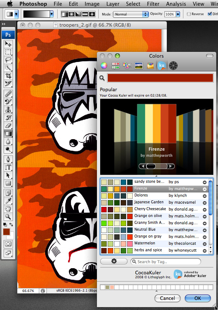
Task: Select the Rectangle shape tool
Action: [x=8, y=183]
